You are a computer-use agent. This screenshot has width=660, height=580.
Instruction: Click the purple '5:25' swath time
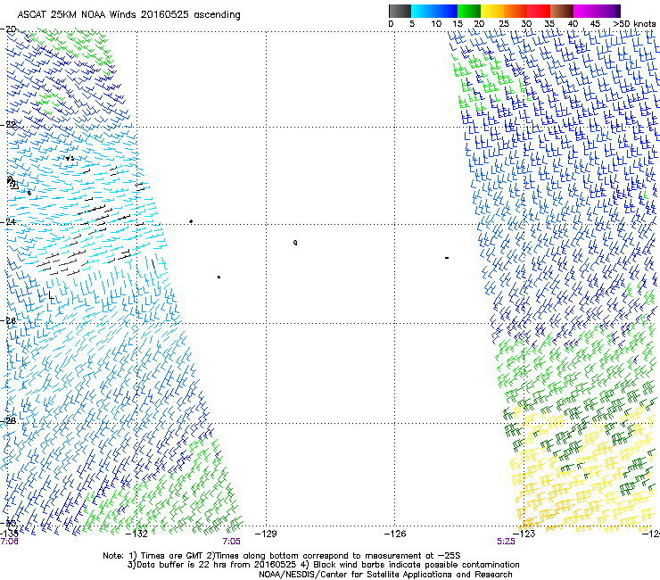coord(506,542)
